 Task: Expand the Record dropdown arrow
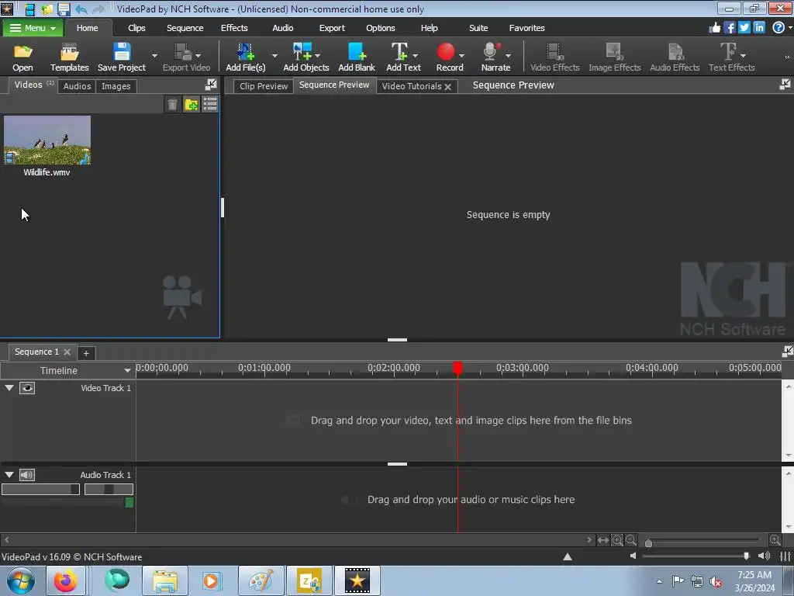point(461,55)
